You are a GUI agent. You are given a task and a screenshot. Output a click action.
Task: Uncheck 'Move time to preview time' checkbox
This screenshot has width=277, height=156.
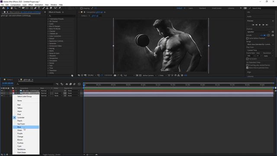(x=247, y=68)
